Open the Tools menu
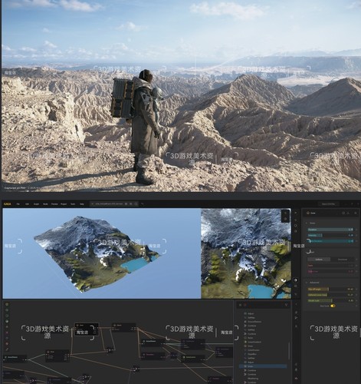361x384 pixels. tap(73, 204)
